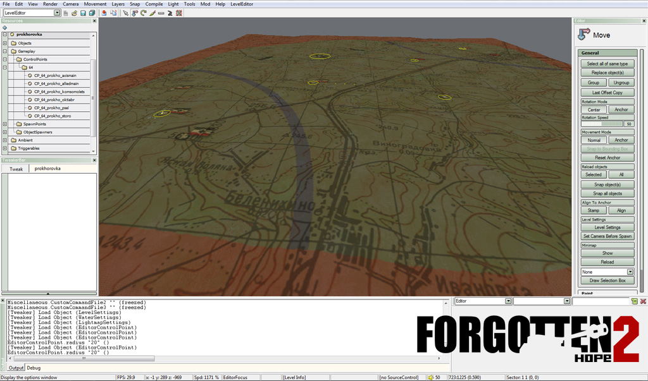The height and width of the screenshot is (381, 648).
Task: Click the Group button
Action: pos(594,83)
